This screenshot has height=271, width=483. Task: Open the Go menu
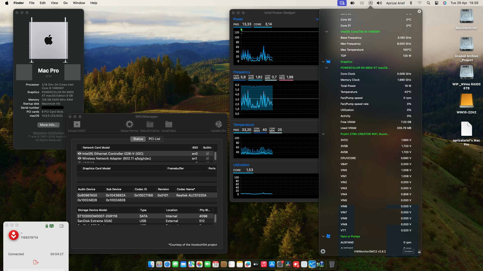[65, 3]
